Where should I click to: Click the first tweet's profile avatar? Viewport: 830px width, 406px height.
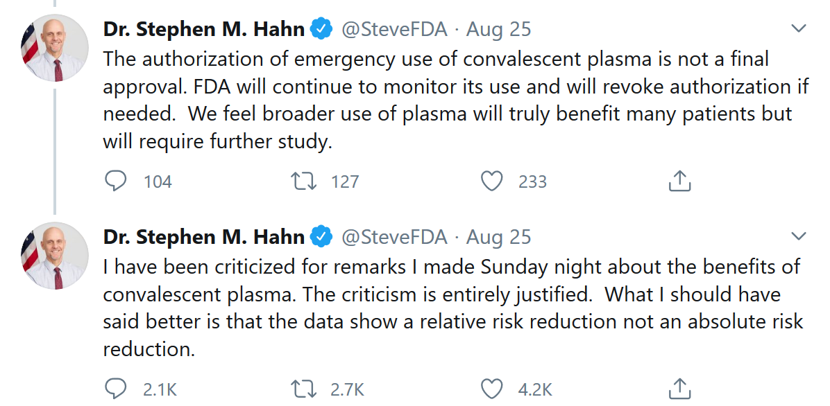click(56, 48)
